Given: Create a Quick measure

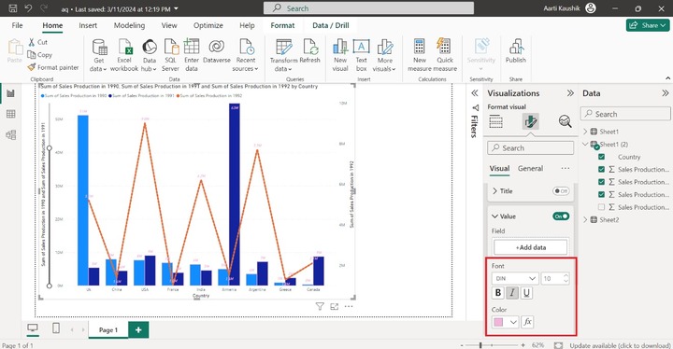Looking at the screenshot, I should tap(445, 55).
